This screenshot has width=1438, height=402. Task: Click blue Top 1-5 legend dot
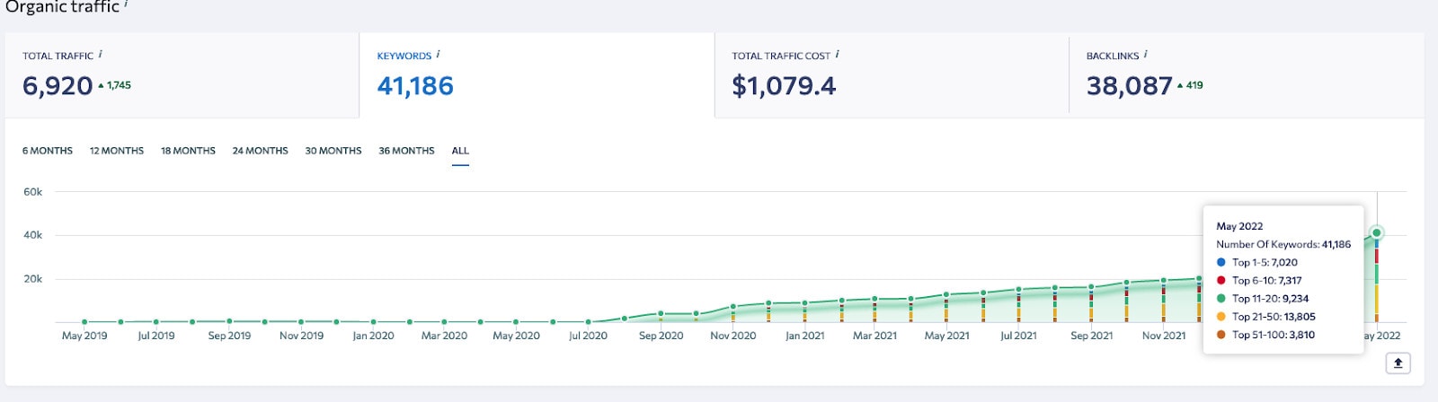1221,263
